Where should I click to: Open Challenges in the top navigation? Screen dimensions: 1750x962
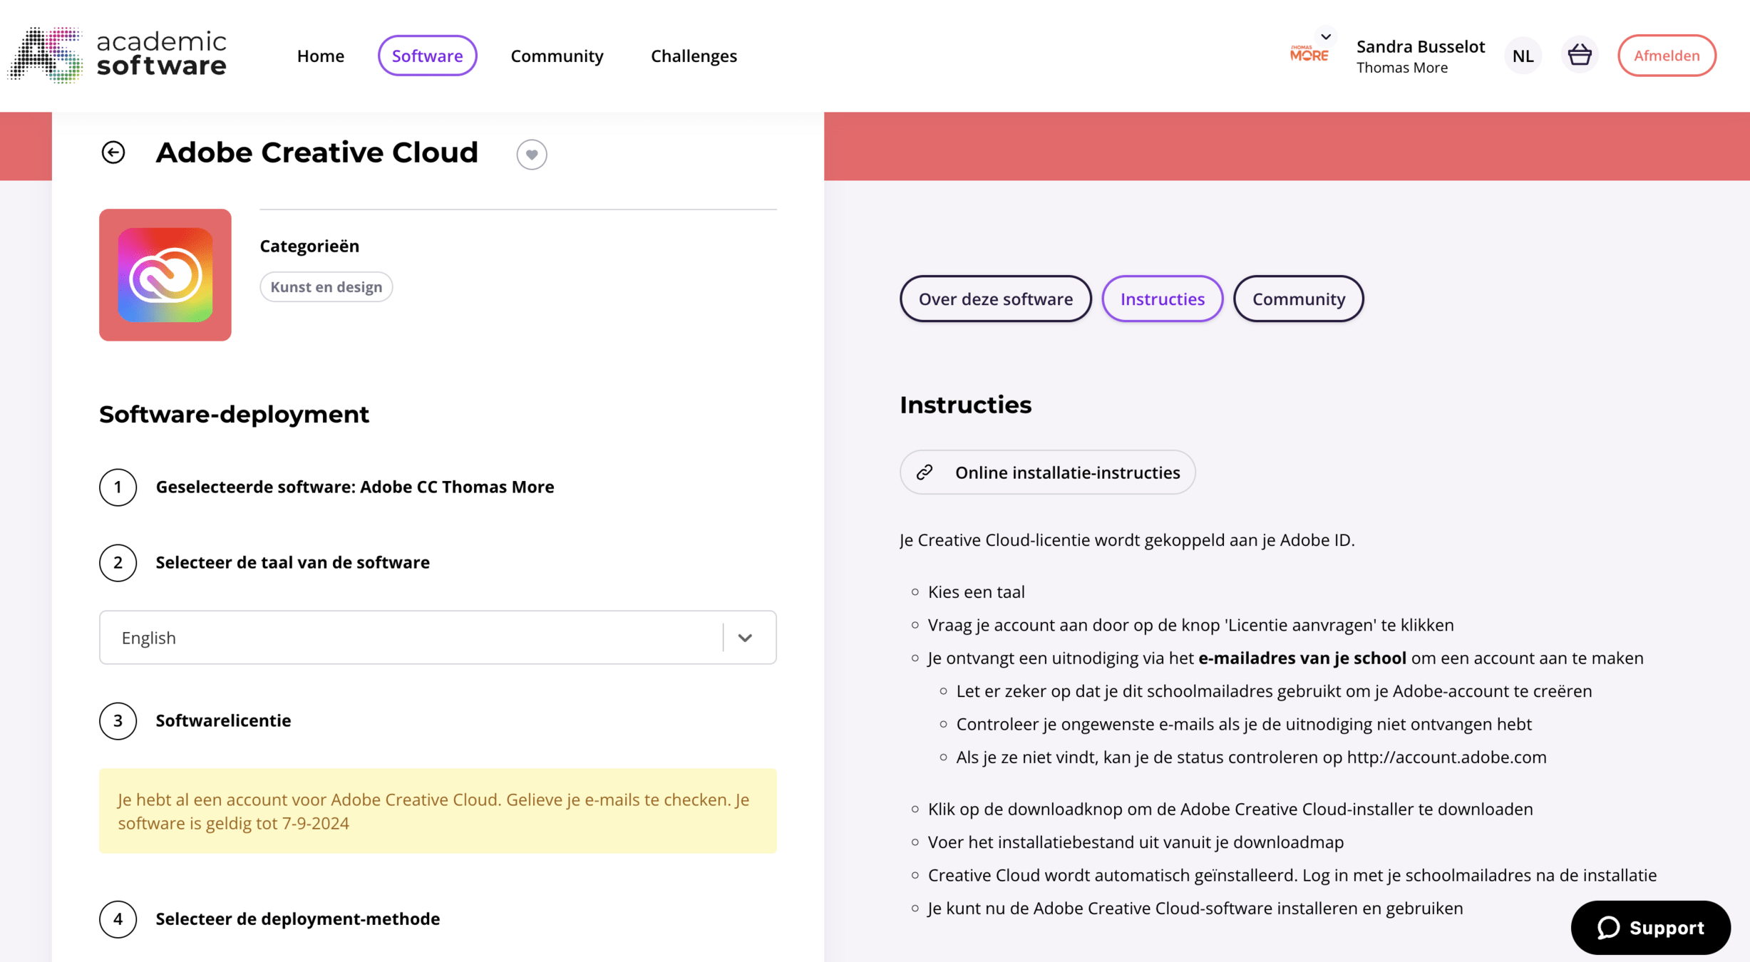coord(694,56)
